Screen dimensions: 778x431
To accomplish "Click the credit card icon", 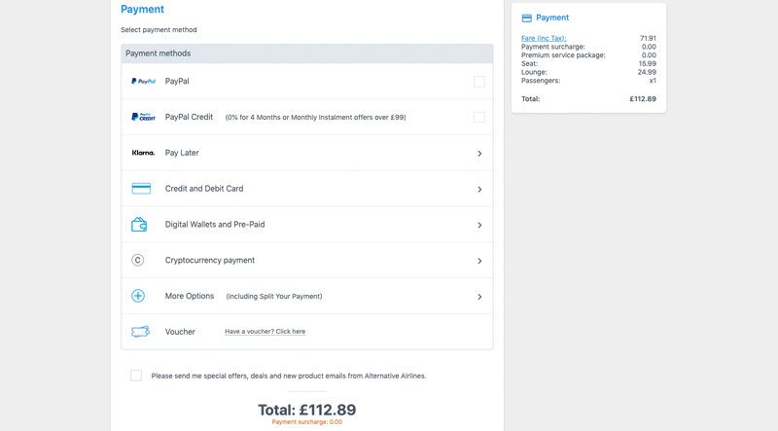I will 141,189.
